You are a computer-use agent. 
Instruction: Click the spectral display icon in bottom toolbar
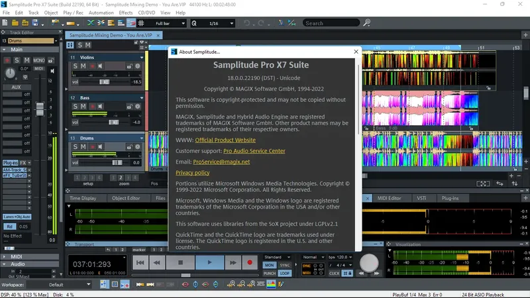click(x=271, y=285)
